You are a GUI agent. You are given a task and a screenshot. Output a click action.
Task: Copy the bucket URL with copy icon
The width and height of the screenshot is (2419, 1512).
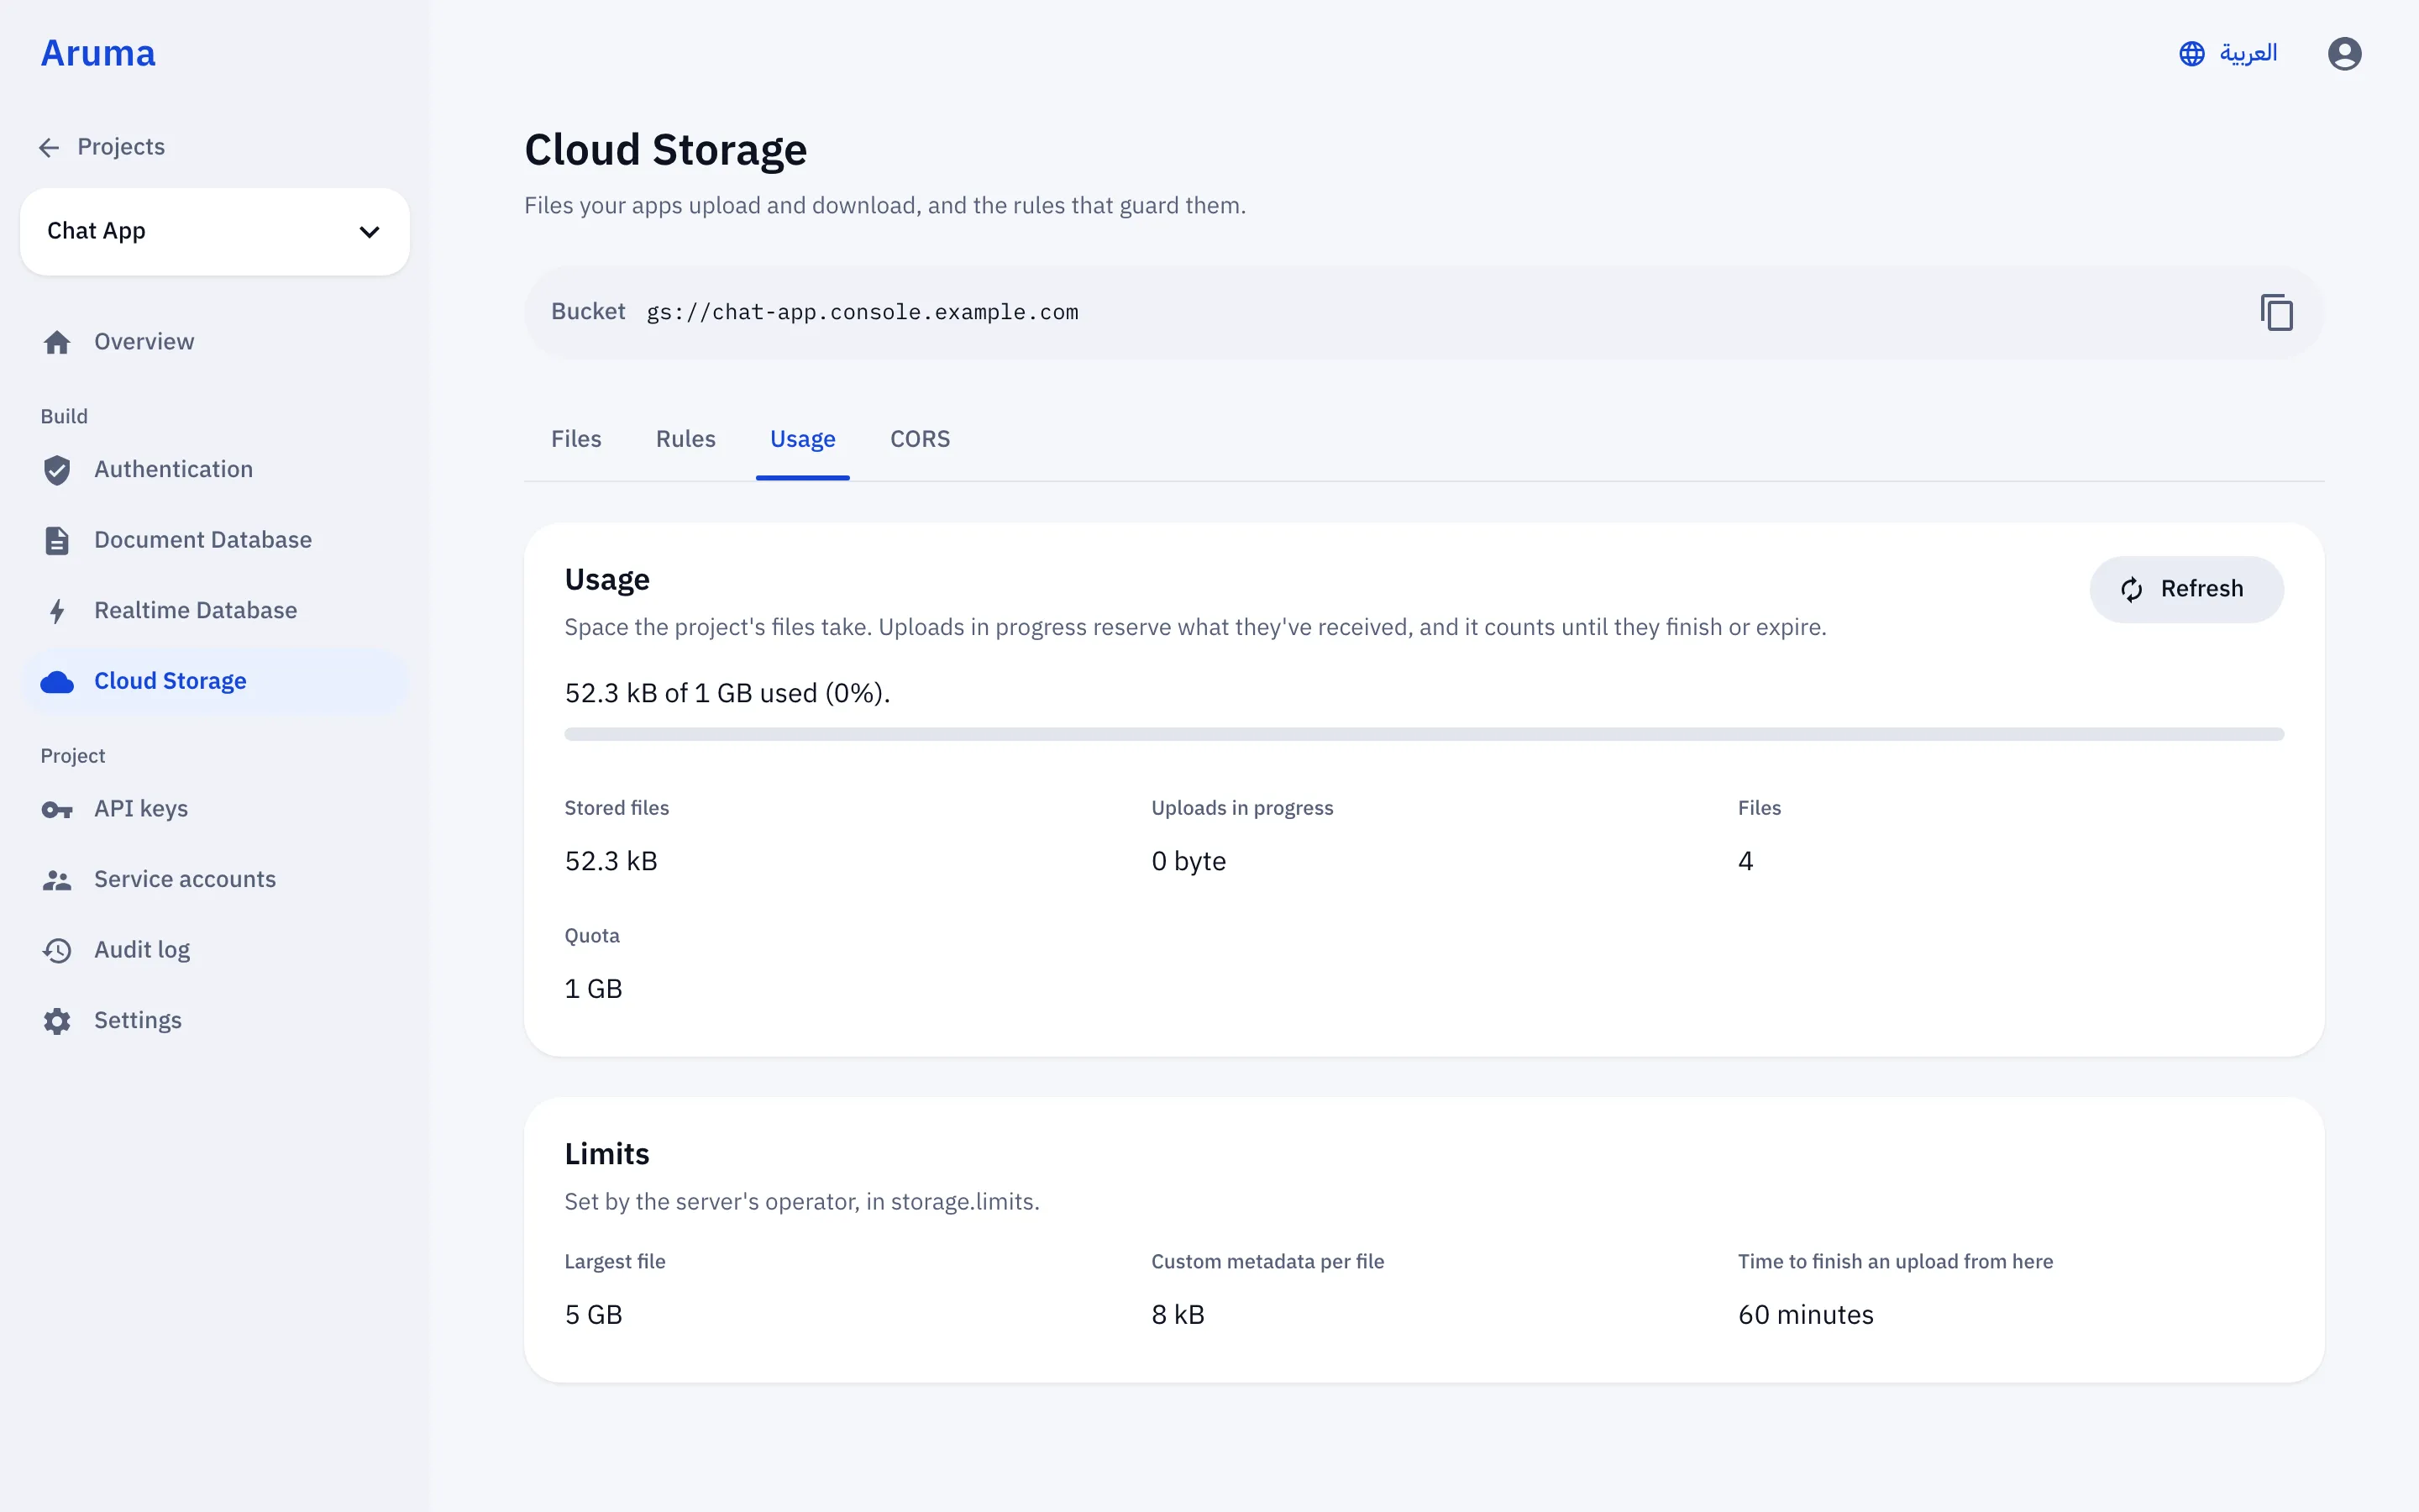pos(2276,313)
